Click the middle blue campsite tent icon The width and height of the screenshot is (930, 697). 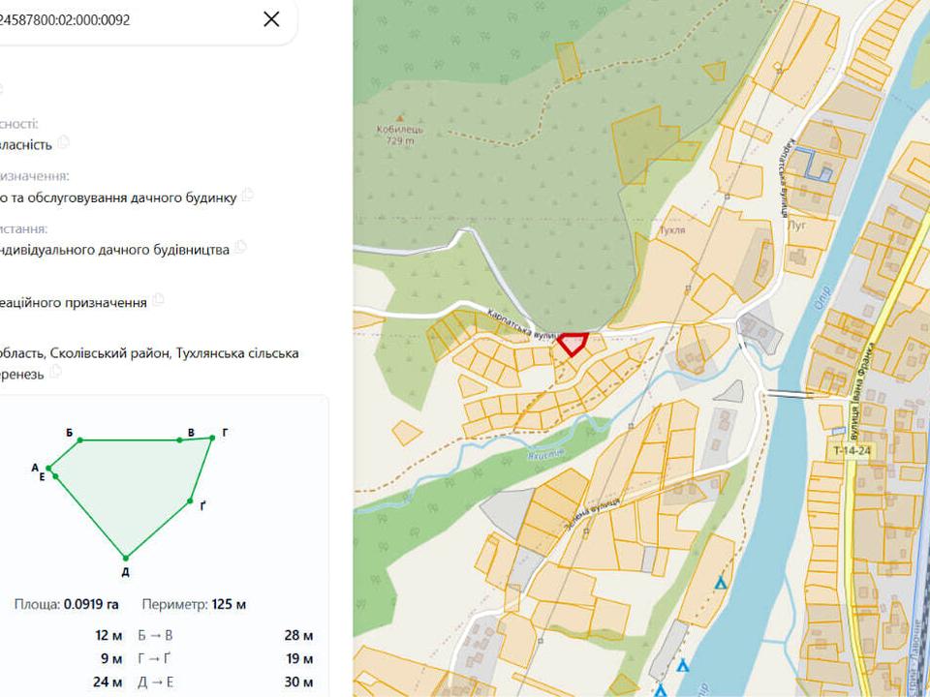click(x=683, y=666)
